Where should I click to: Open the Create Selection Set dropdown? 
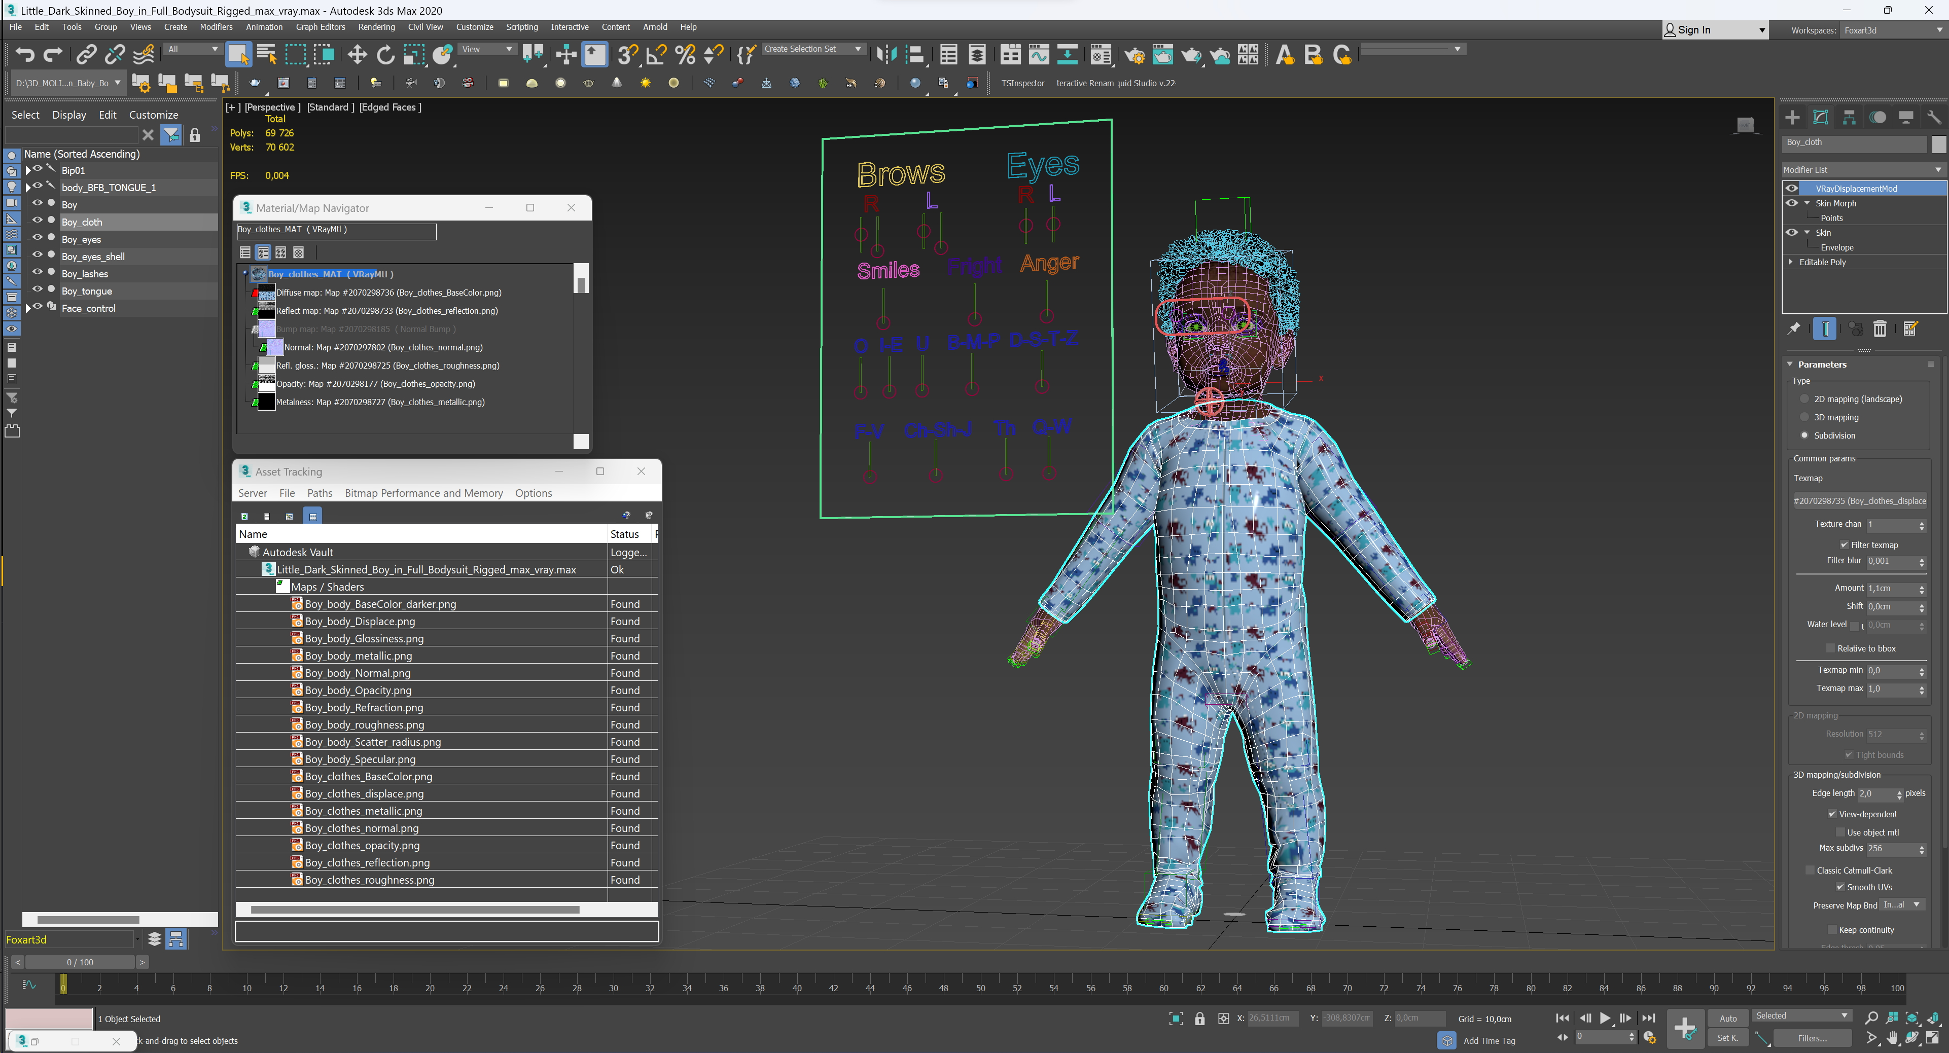pos(813,48)
